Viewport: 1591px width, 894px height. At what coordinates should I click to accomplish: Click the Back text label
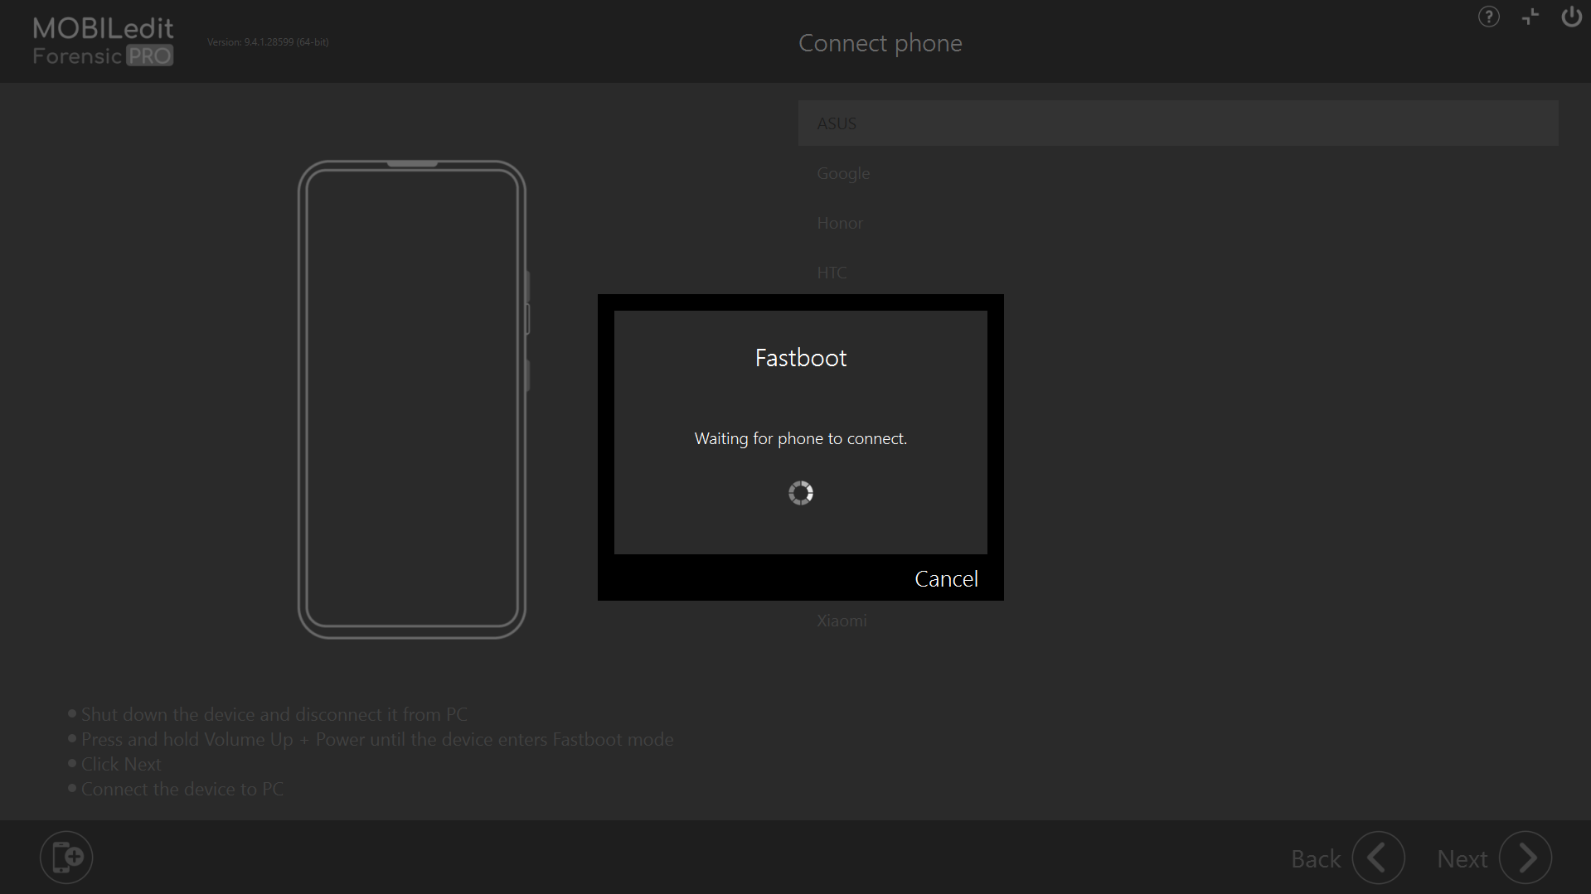click(x=1316, y=859)
